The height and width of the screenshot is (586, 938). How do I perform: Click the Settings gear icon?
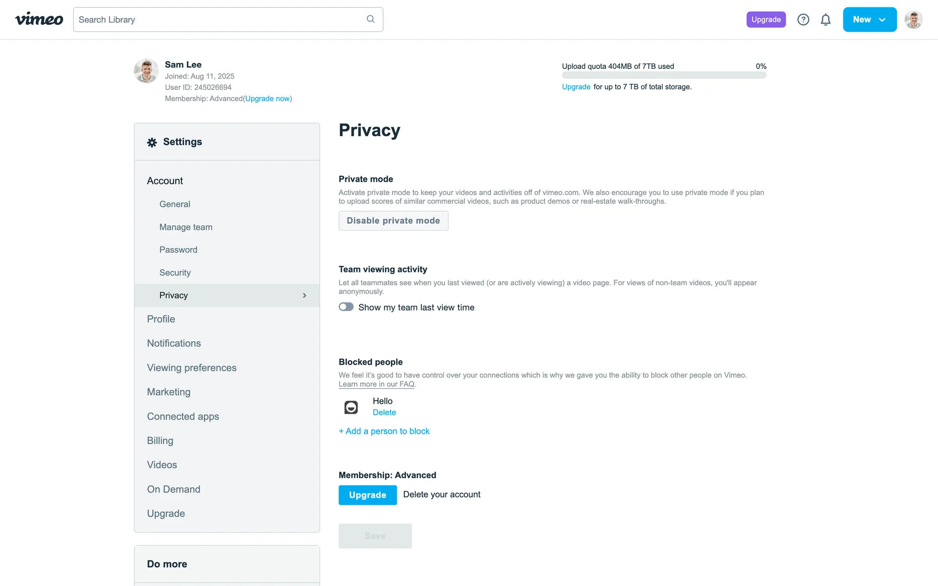152,142
